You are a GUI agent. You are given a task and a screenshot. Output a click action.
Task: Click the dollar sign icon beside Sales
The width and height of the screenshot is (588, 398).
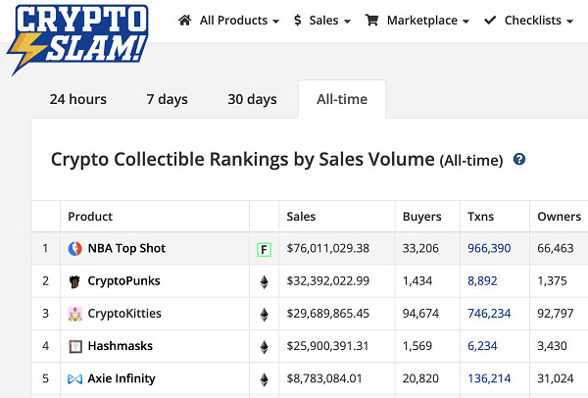[x=298, y=21]
